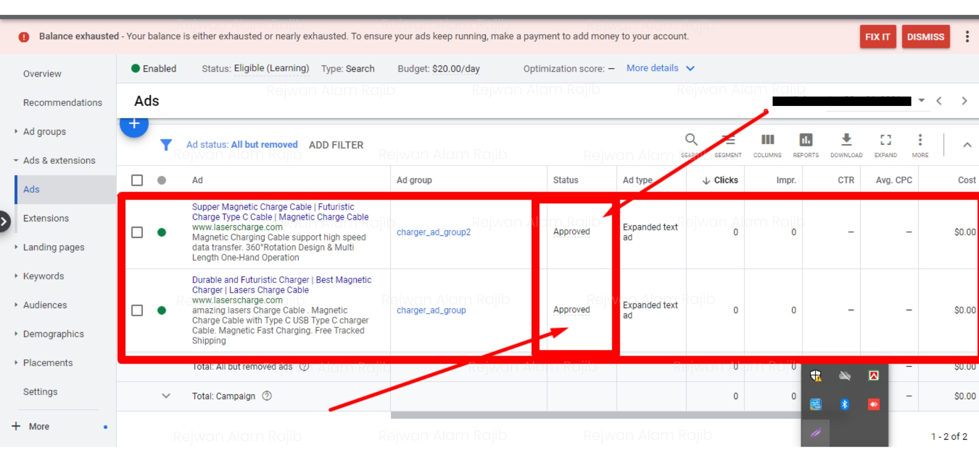Image resolution: width=979 pixels, height=462 pixels.
Task: Expand Ad groups in sidebar
Action: pos(44,131)
